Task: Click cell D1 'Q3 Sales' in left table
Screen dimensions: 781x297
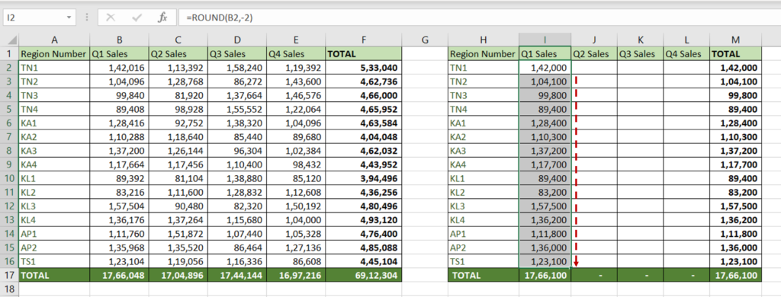Action: point(237,54)
